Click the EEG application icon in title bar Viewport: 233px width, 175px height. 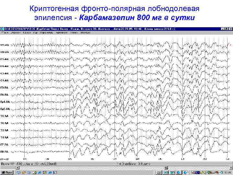tap(2, 29)
